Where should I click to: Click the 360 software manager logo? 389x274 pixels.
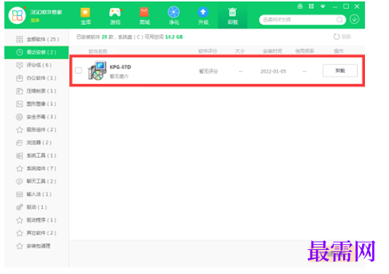pyautogui.click(x=17, y=15)
